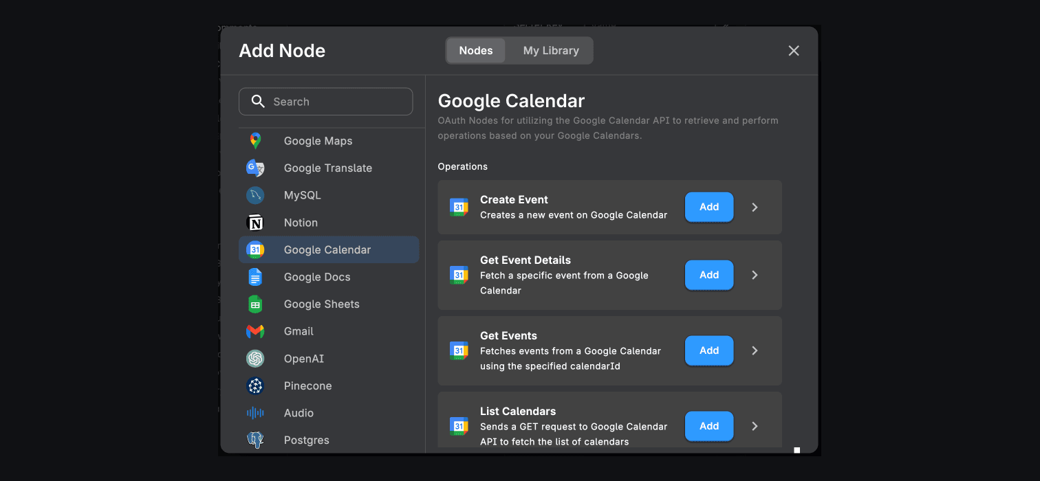Click the Notion icon in the node list
Screen dimensions: 1040x481
tap(255, 222)
